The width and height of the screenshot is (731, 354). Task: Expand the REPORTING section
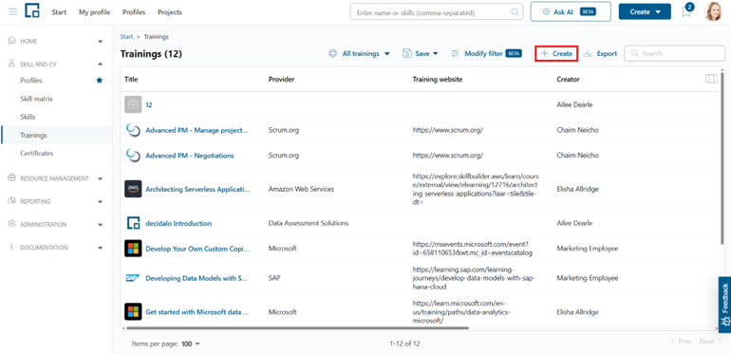click(x=101, y=202)
